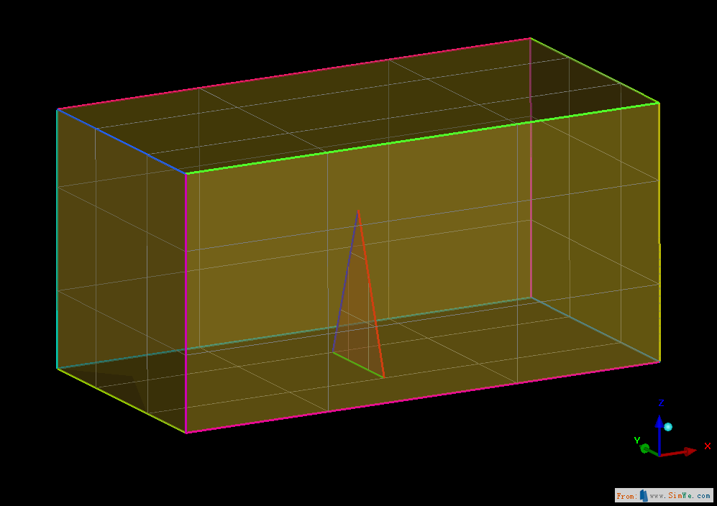
Task: Click the X label of the orientation triad
Action: coord(707,446)
